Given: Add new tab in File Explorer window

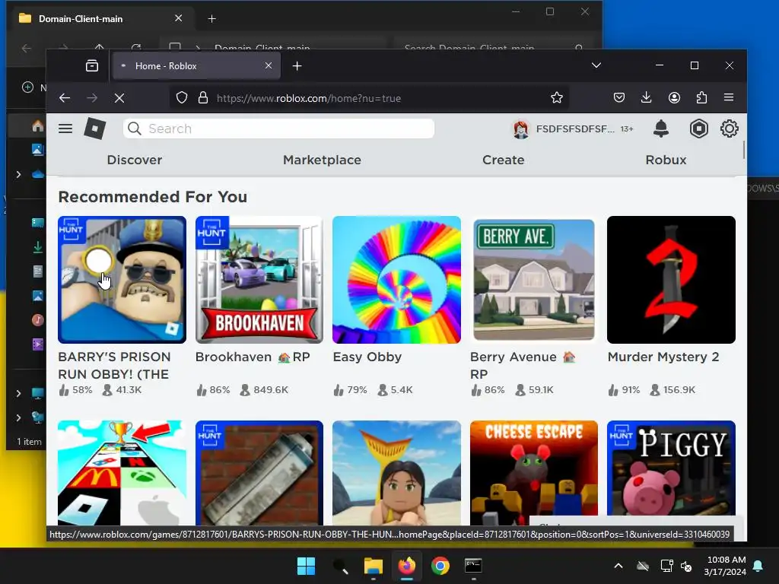Looking at the screenshot, I should [x=211, y=18].
